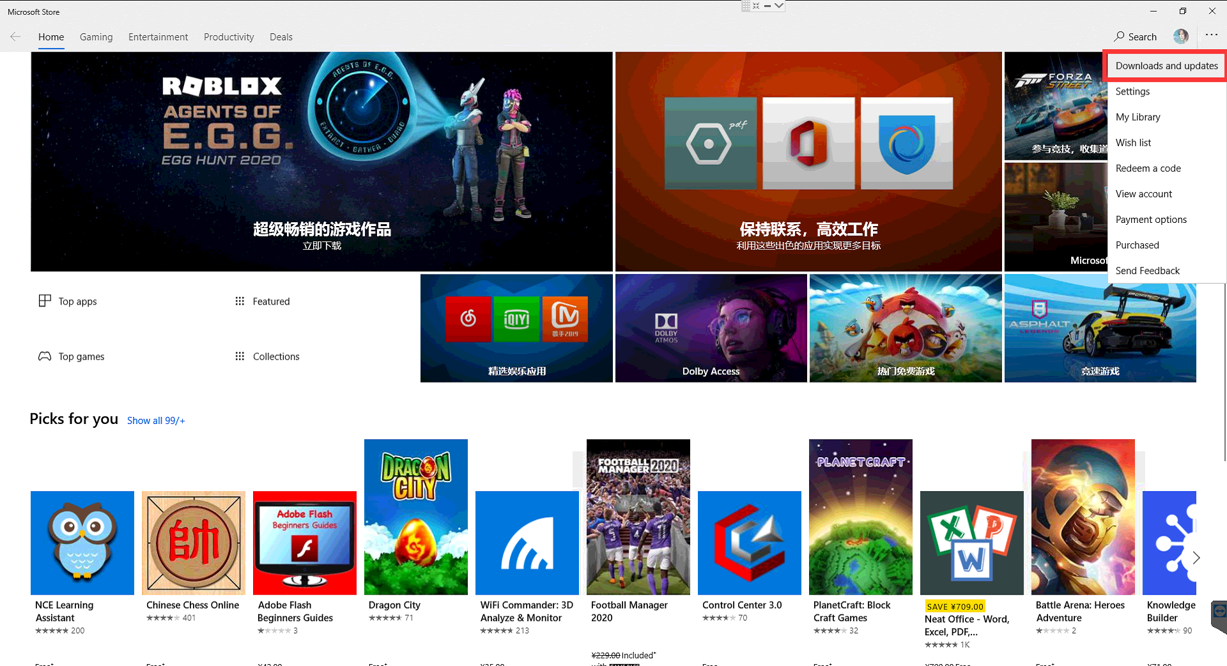Screen dimensions: 1227x666
Task: Click the title bar grid pattern icon
Action: coord(746,6)
